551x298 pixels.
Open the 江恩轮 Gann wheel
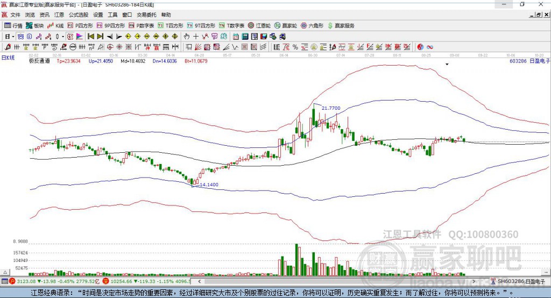(259, 26)
